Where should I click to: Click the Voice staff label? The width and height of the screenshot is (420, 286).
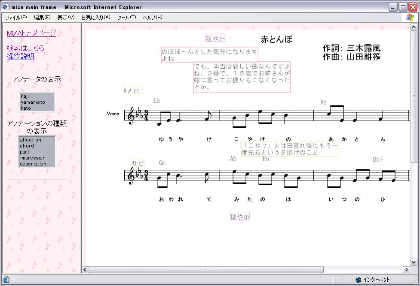[113, 114]
